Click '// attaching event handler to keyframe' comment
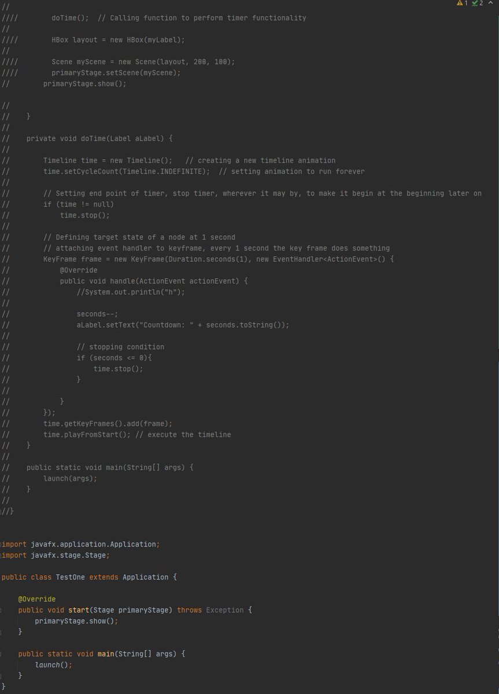Image resolution: width=499 pixels, height=694 pixels. [x=216, y=249]
